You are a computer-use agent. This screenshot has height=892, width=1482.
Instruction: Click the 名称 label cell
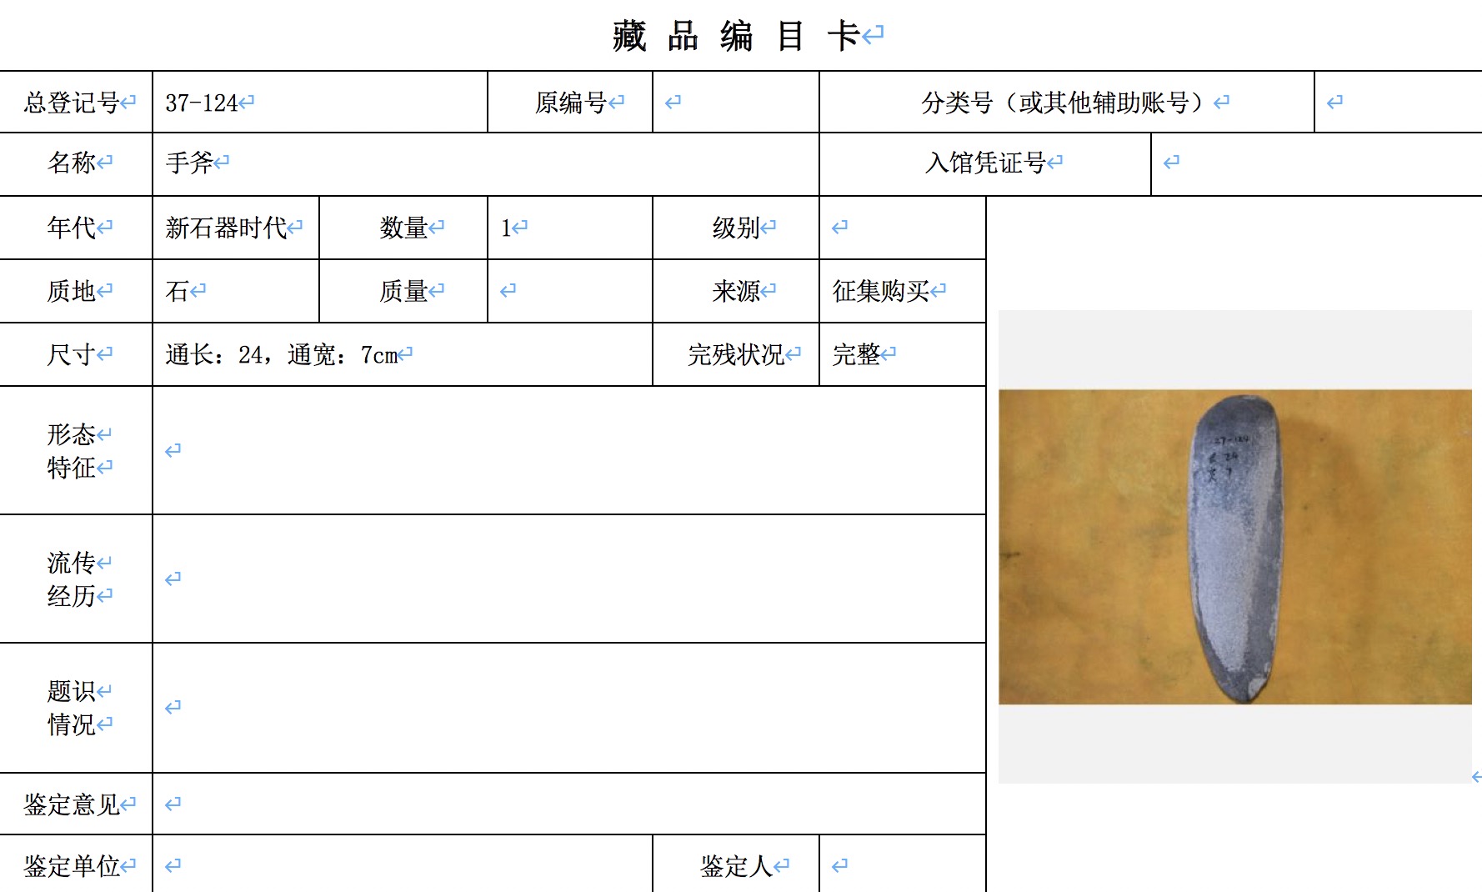point(76,163)
